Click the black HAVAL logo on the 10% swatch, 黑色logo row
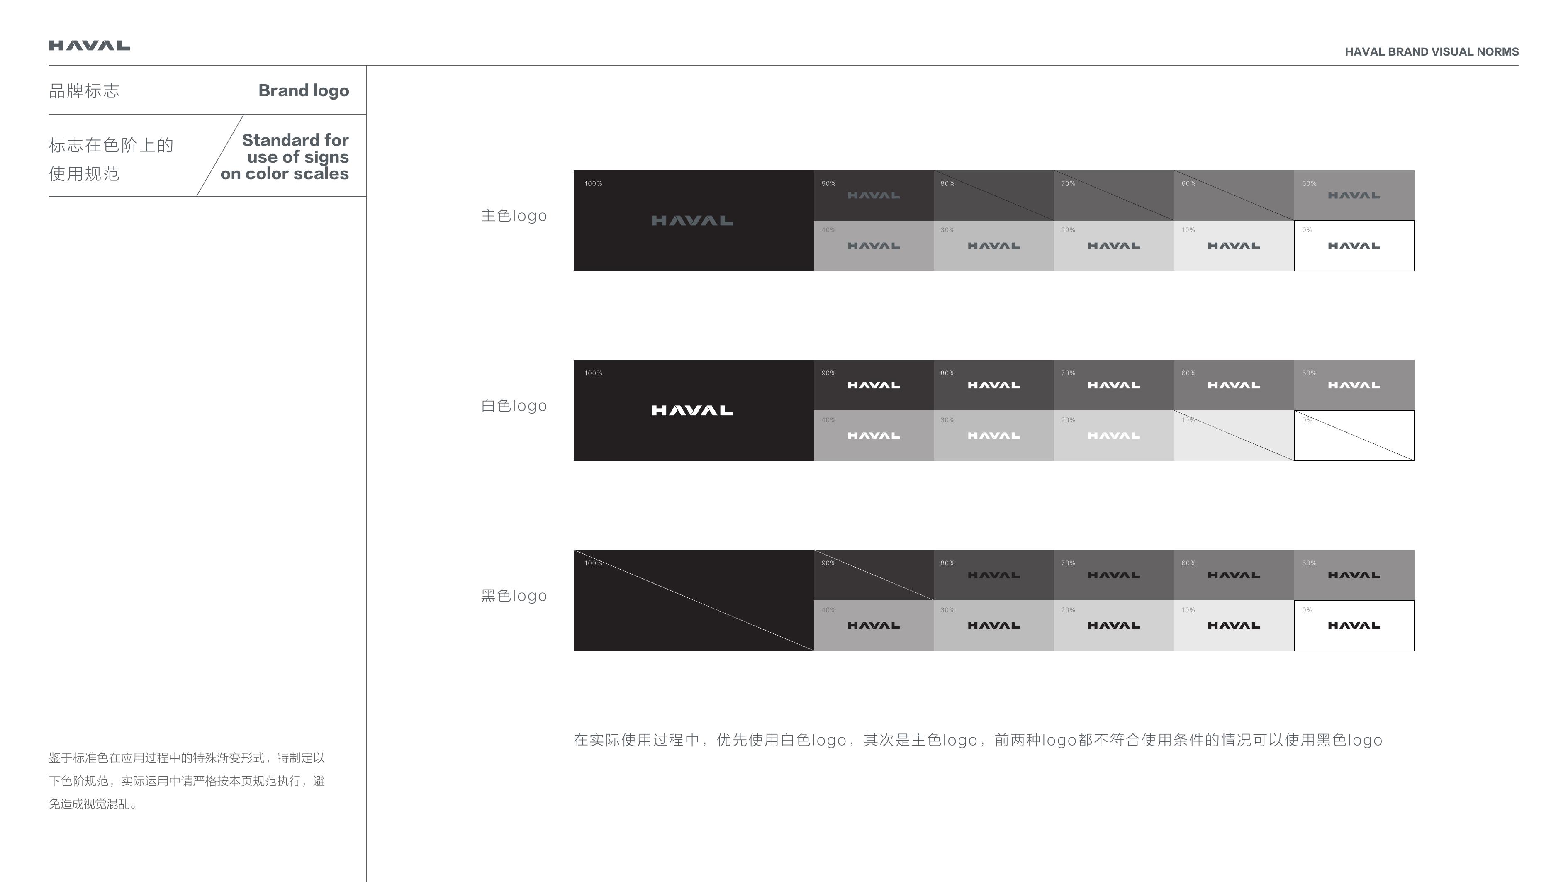 (x=1234, y=626)
